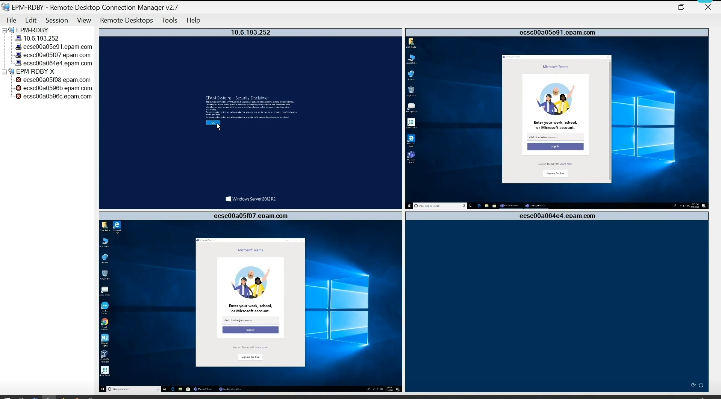Open notification center in ecsc00a05e91 session

click(704, 206)
